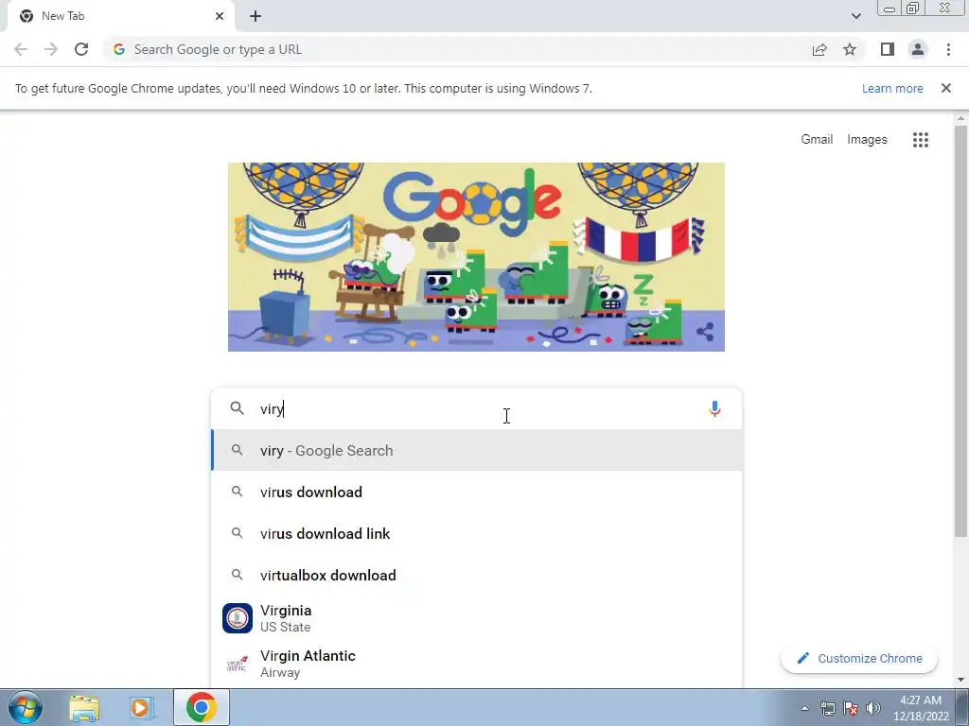Bookmark this tab with the star icon

click(x=850, y=49)
